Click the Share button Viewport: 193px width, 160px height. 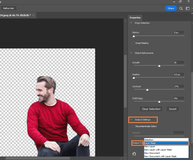[171, 8]
